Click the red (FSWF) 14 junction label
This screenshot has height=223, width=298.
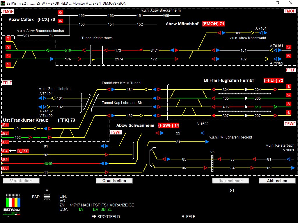point(168,125)
